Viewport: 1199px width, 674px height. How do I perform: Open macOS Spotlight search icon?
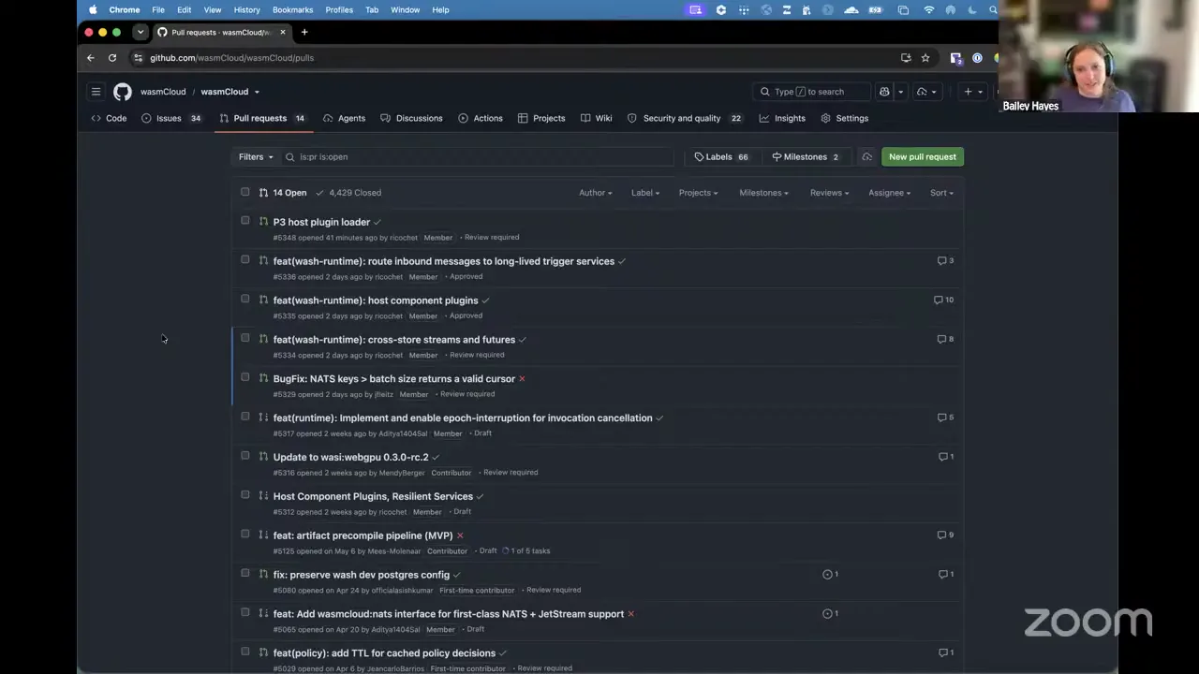993,10
